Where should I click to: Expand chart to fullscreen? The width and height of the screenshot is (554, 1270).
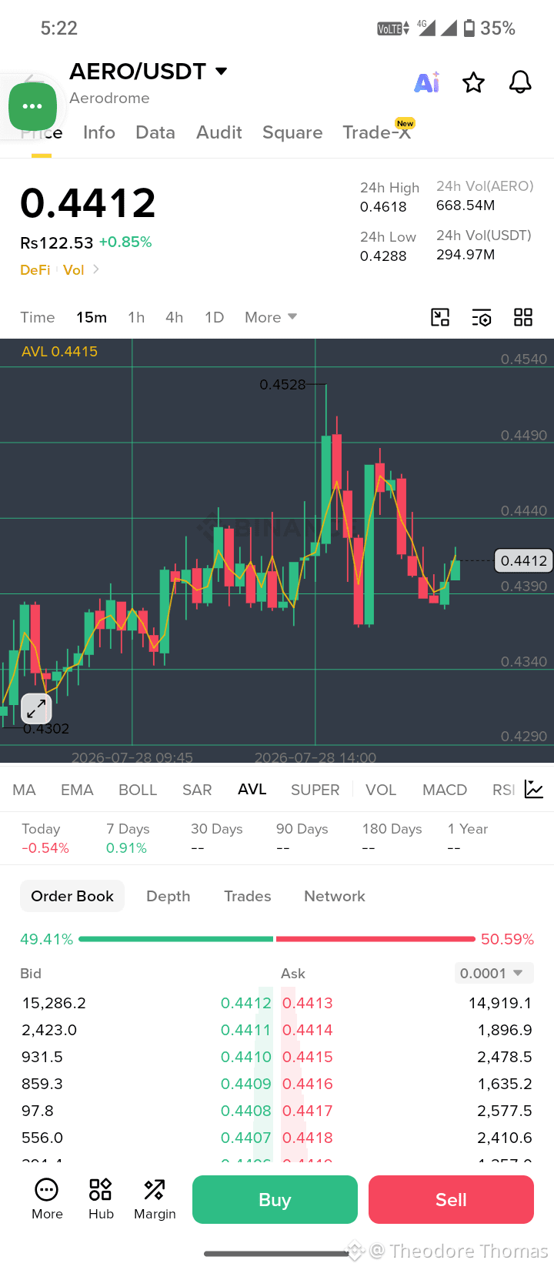pos(36,709)
